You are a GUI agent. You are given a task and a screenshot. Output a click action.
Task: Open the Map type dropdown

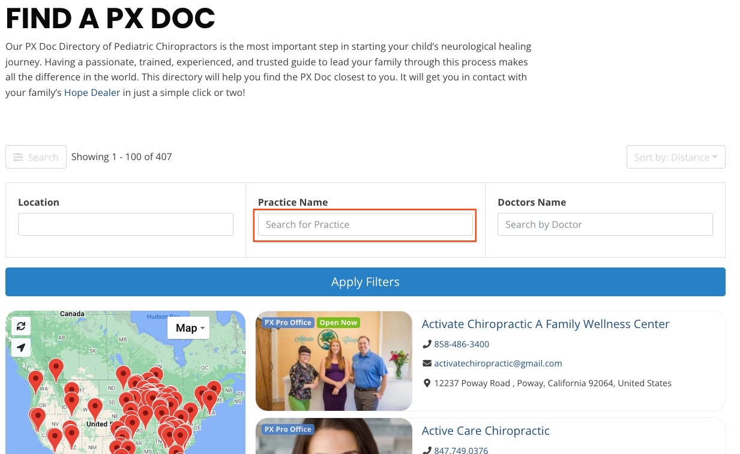[188, 328]
